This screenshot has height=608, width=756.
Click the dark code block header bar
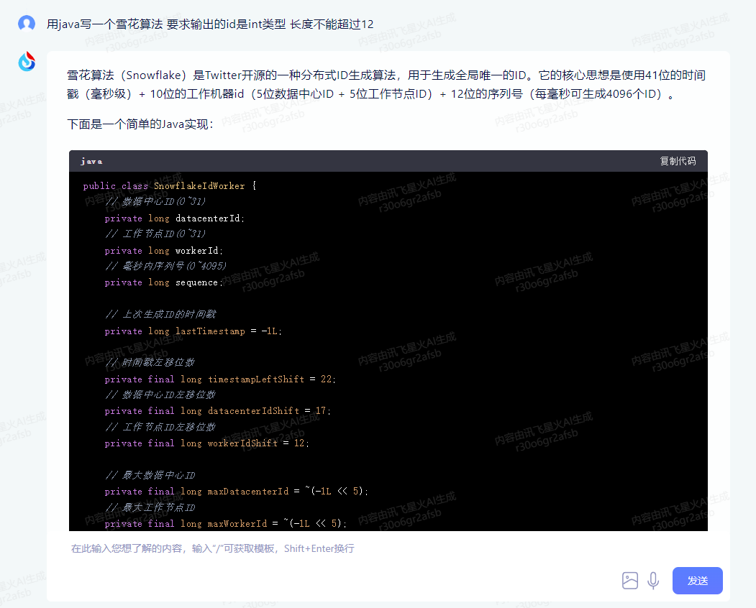pyautogui.click(x=388, y=161)
